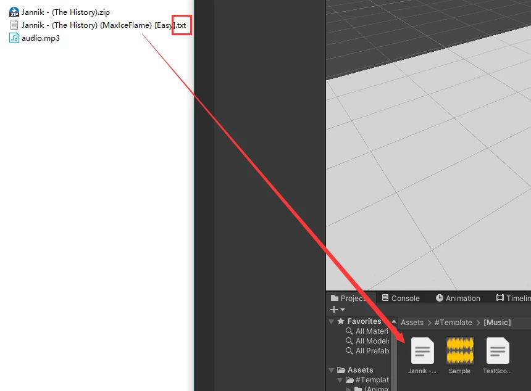Switch to the Animation tab
Image resolution: width=531 pixels, height=391 pixels.
[x=458, y=298]
